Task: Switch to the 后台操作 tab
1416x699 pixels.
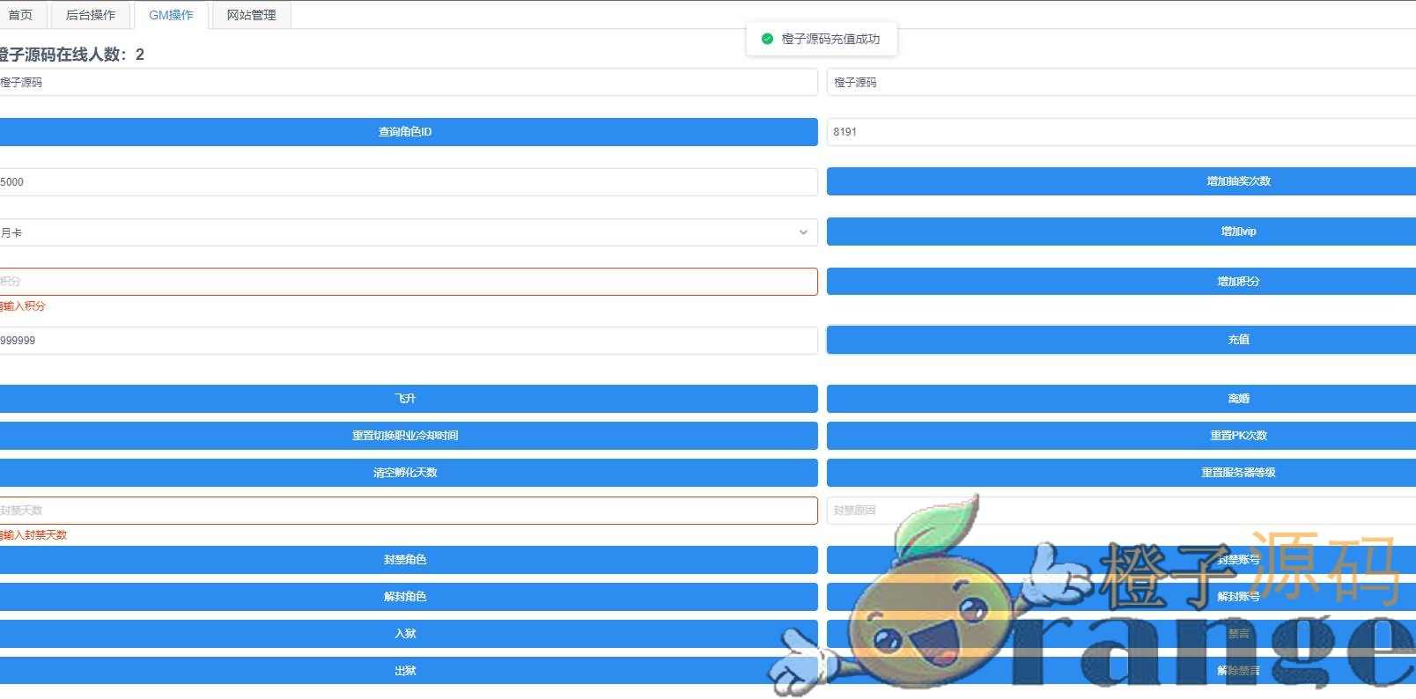Action: pyautogui.click(x=91, y=15)
